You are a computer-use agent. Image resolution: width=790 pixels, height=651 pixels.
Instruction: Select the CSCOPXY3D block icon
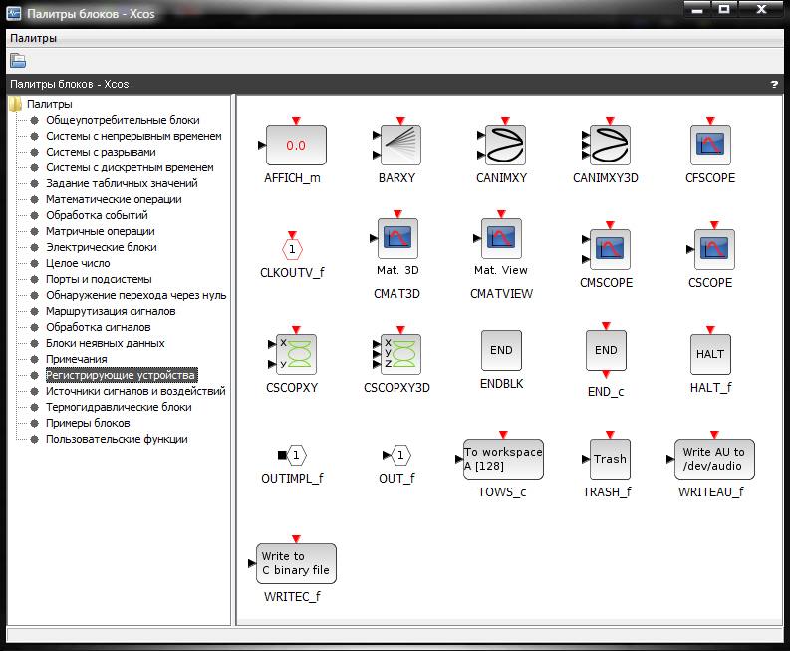coord(400,354)
